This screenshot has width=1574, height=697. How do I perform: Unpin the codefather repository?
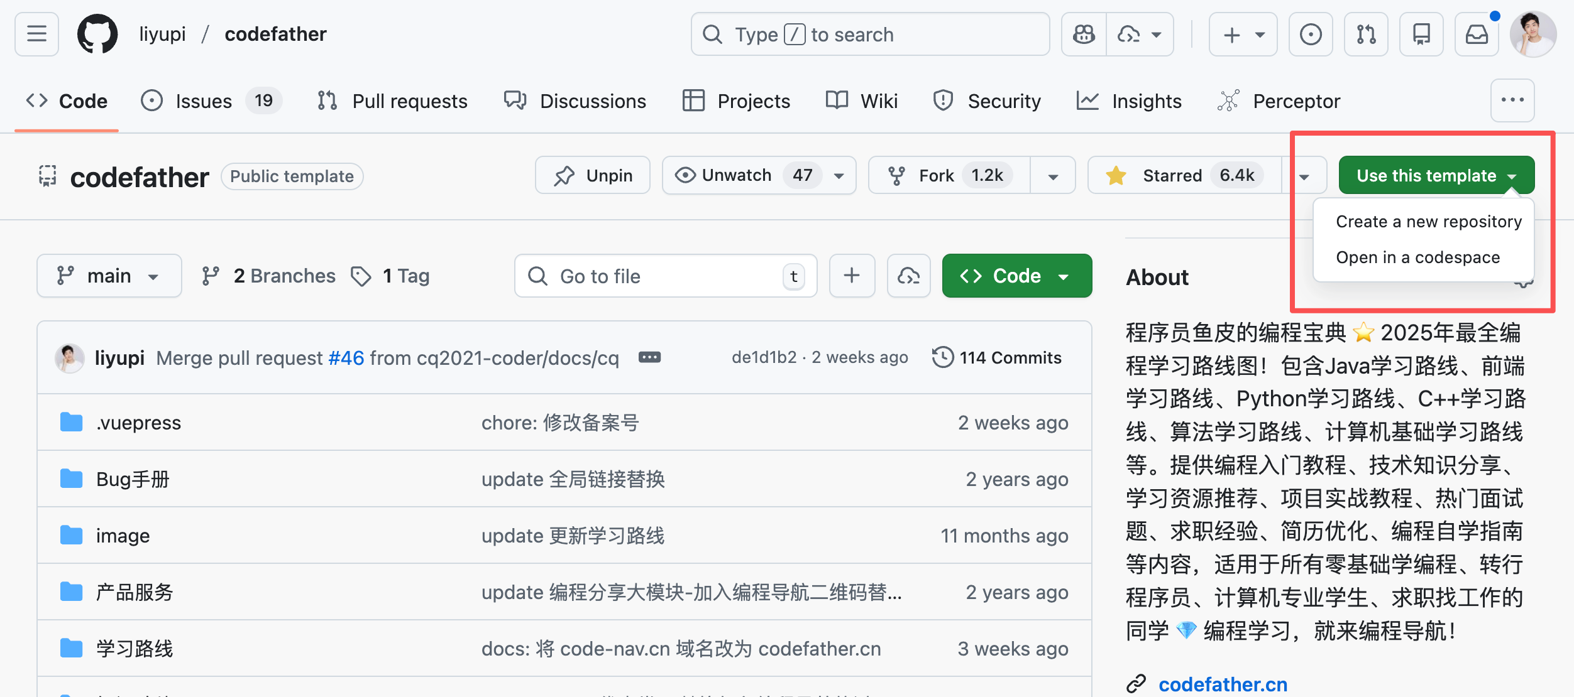593,175
